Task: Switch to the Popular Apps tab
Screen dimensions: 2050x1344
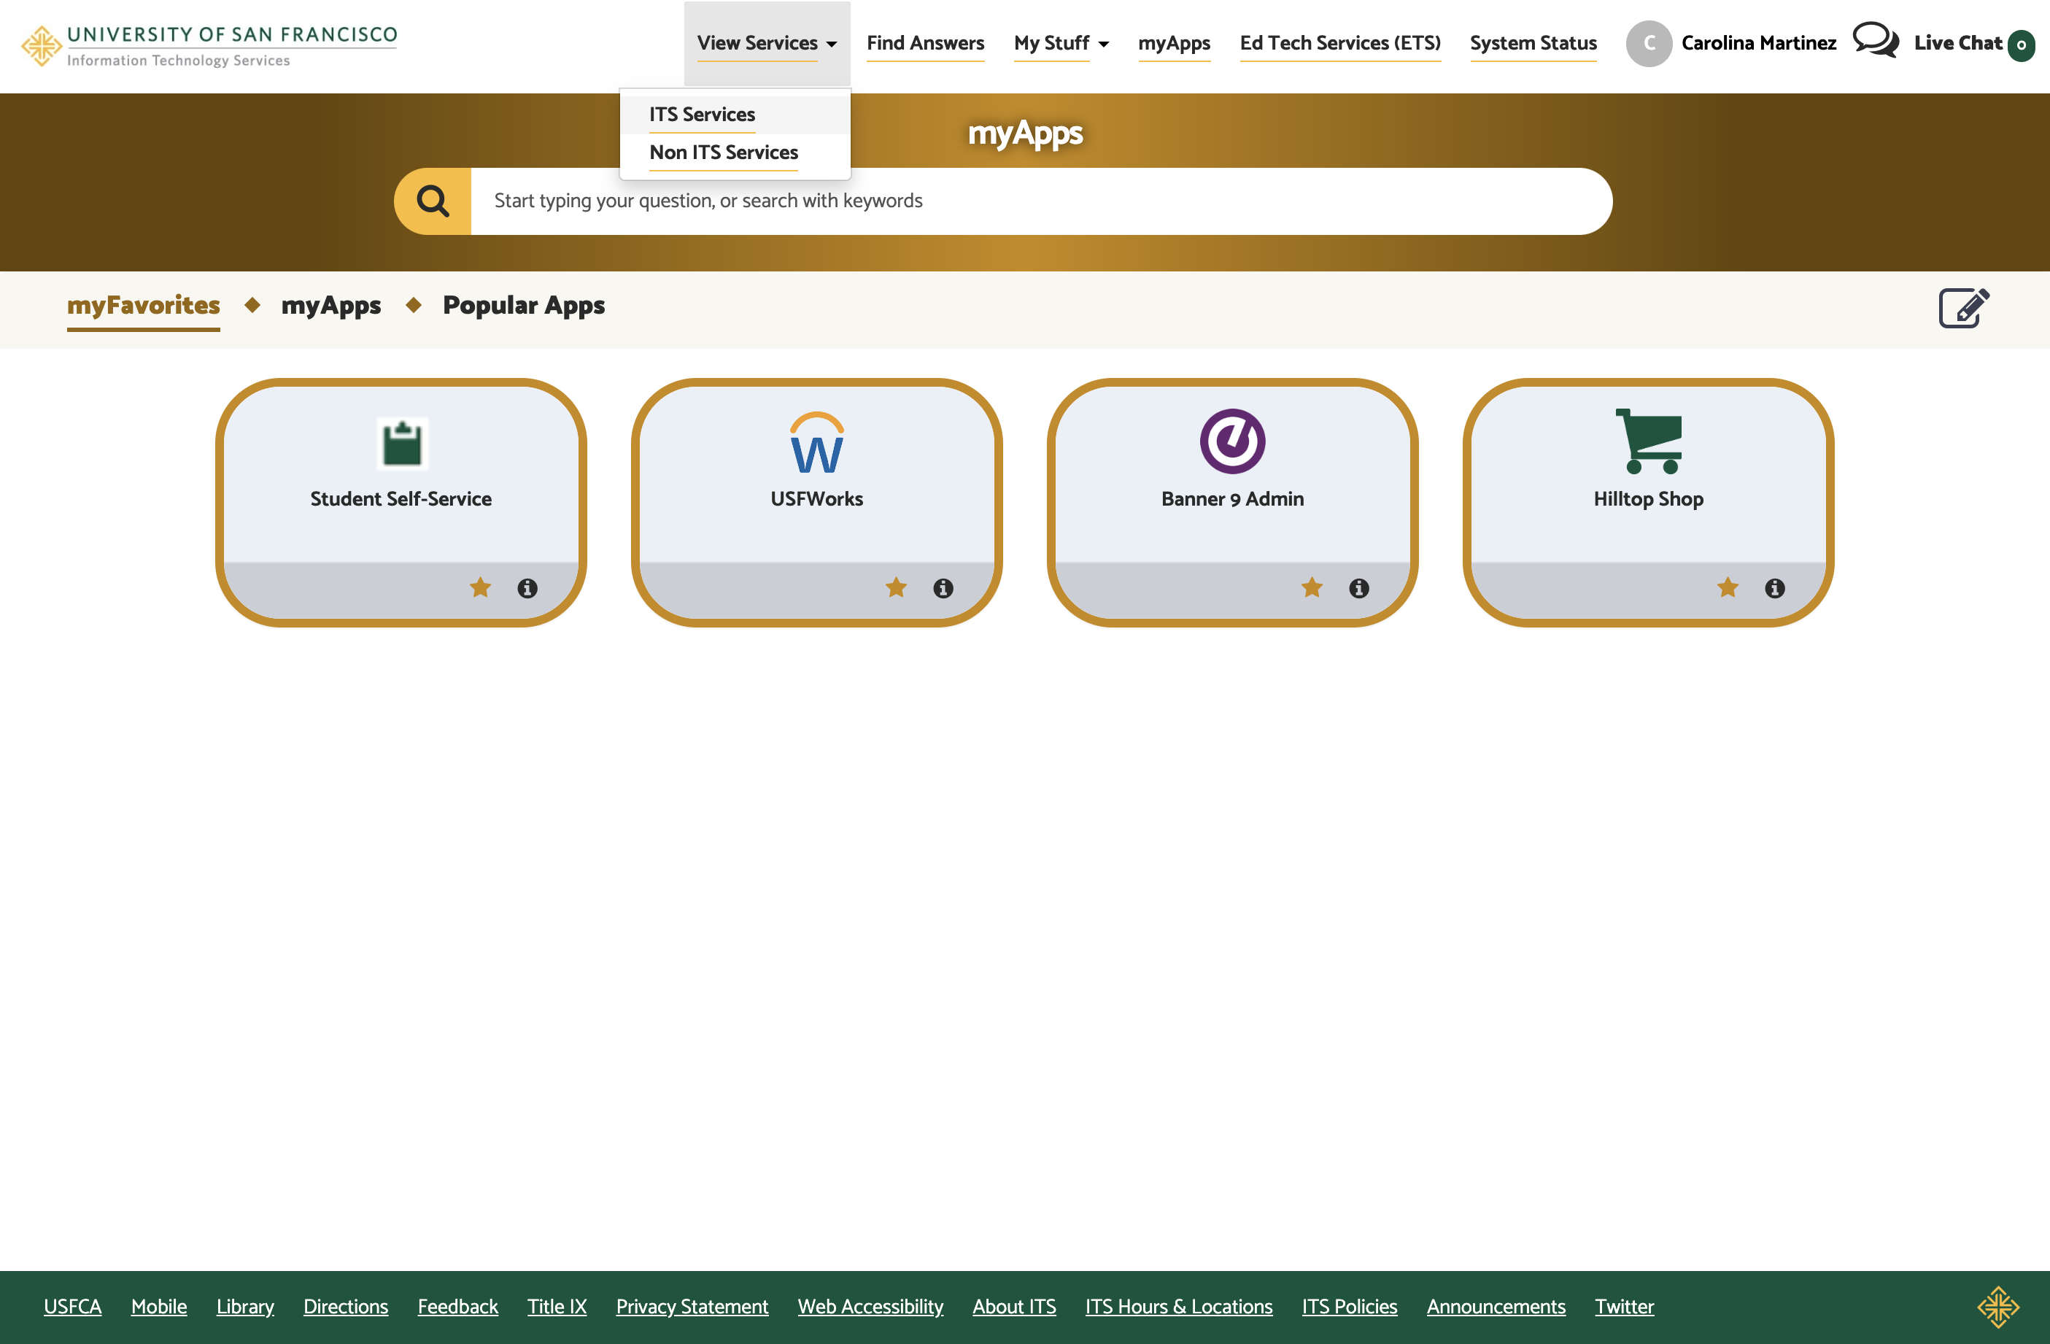Action: (524, 305)
